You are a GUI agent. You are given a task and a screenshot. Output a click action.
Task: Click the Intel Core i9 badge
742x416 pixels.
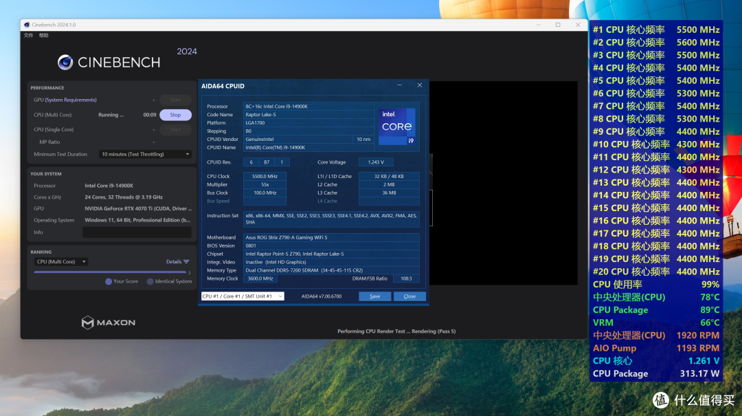point(396,127)
